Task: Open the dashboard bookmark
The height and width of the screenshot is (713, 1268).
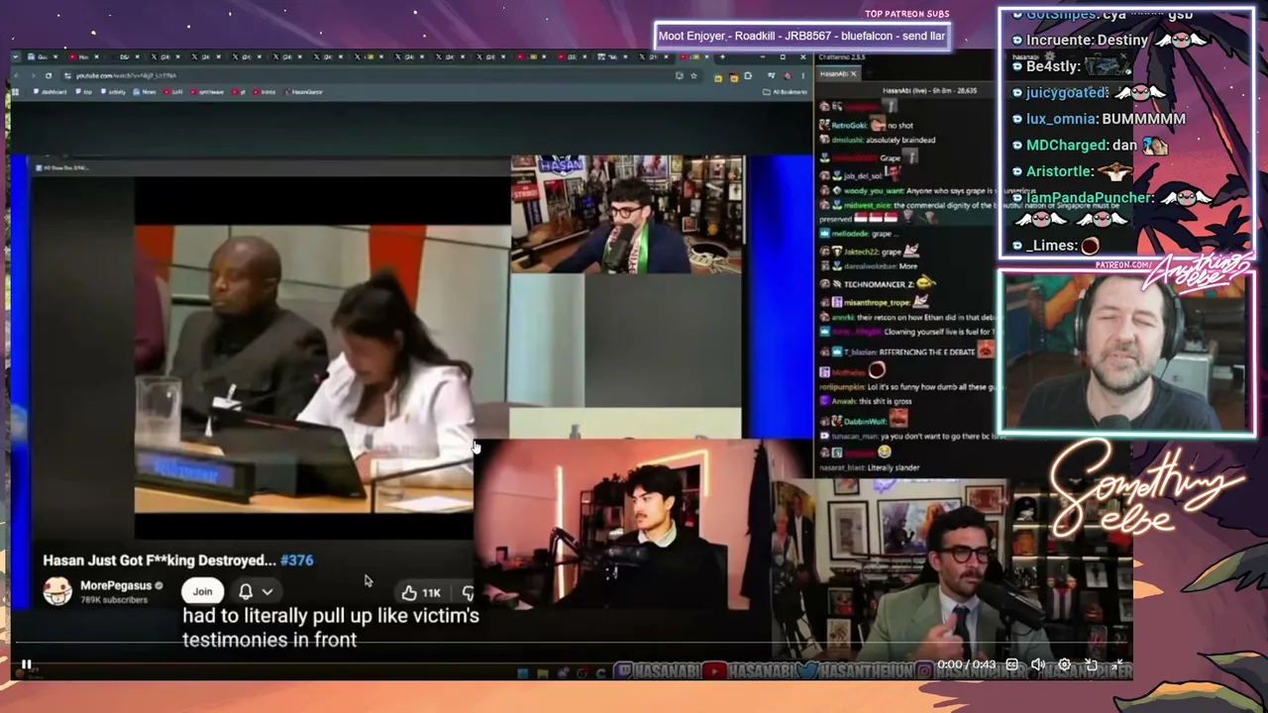Action: coord(51,92)
